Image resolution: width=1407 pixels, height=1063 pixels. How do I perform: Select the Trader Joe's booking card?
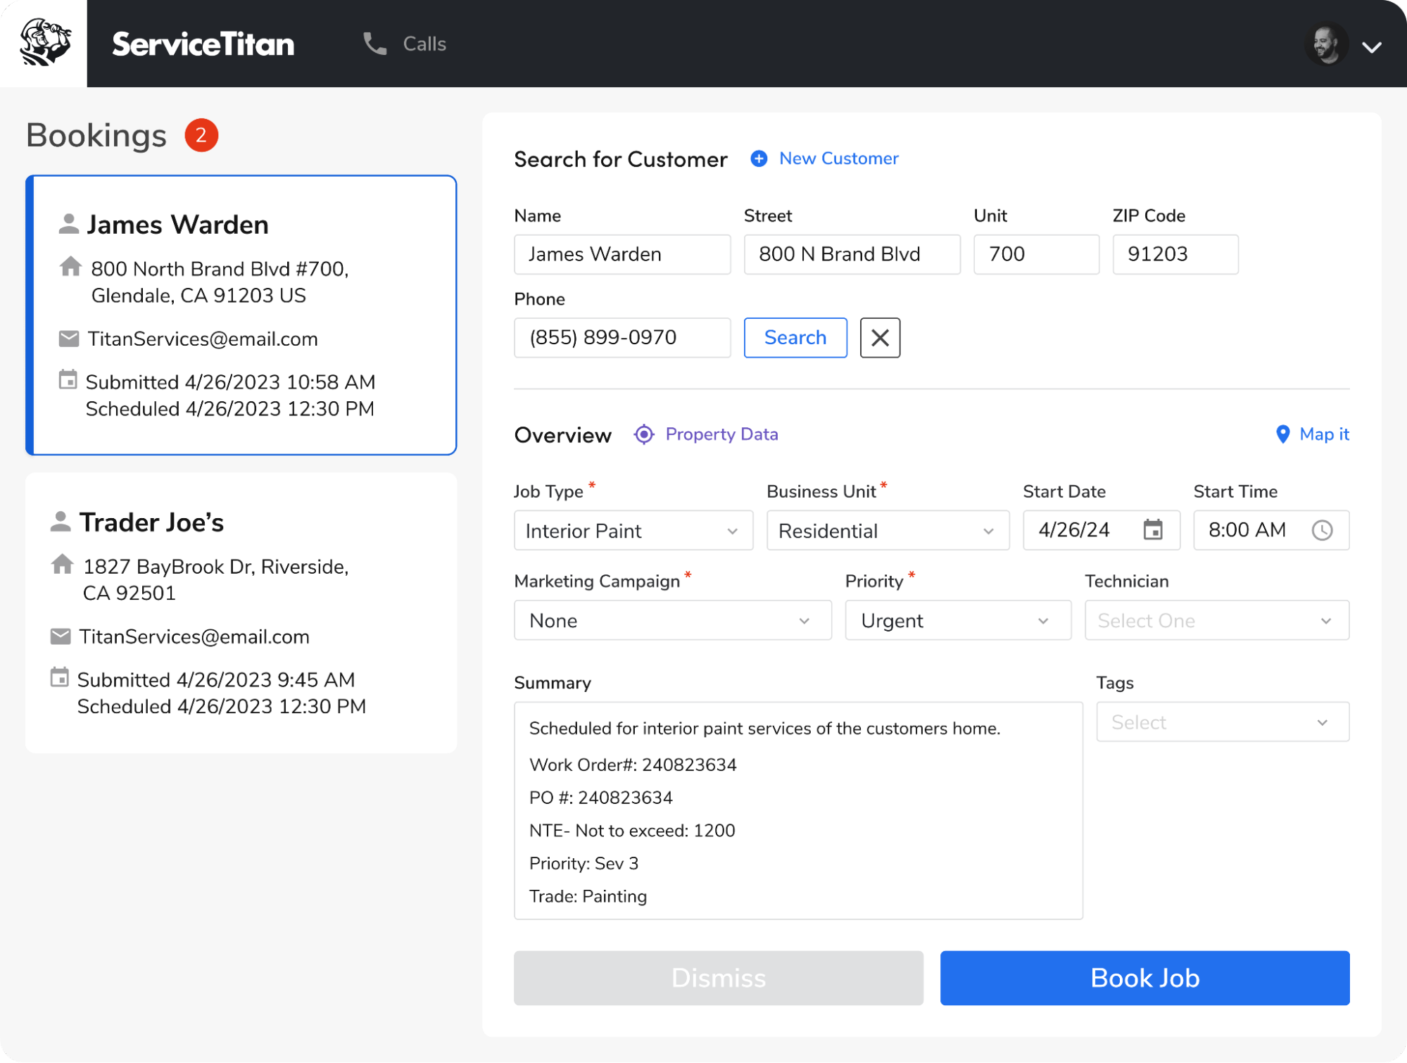click(241, 612)
